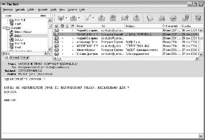Viewport: 205px width, 140px height.
Task: Switch to the Unread folder tab
Action: [x=14, y=57]
